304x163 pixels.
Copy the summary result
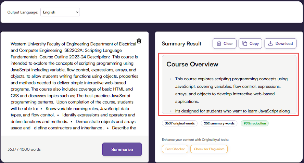pos(250,43)
